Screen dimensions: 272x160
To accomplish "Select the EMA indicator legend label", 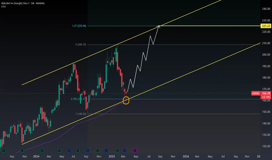I will [4, 7].
